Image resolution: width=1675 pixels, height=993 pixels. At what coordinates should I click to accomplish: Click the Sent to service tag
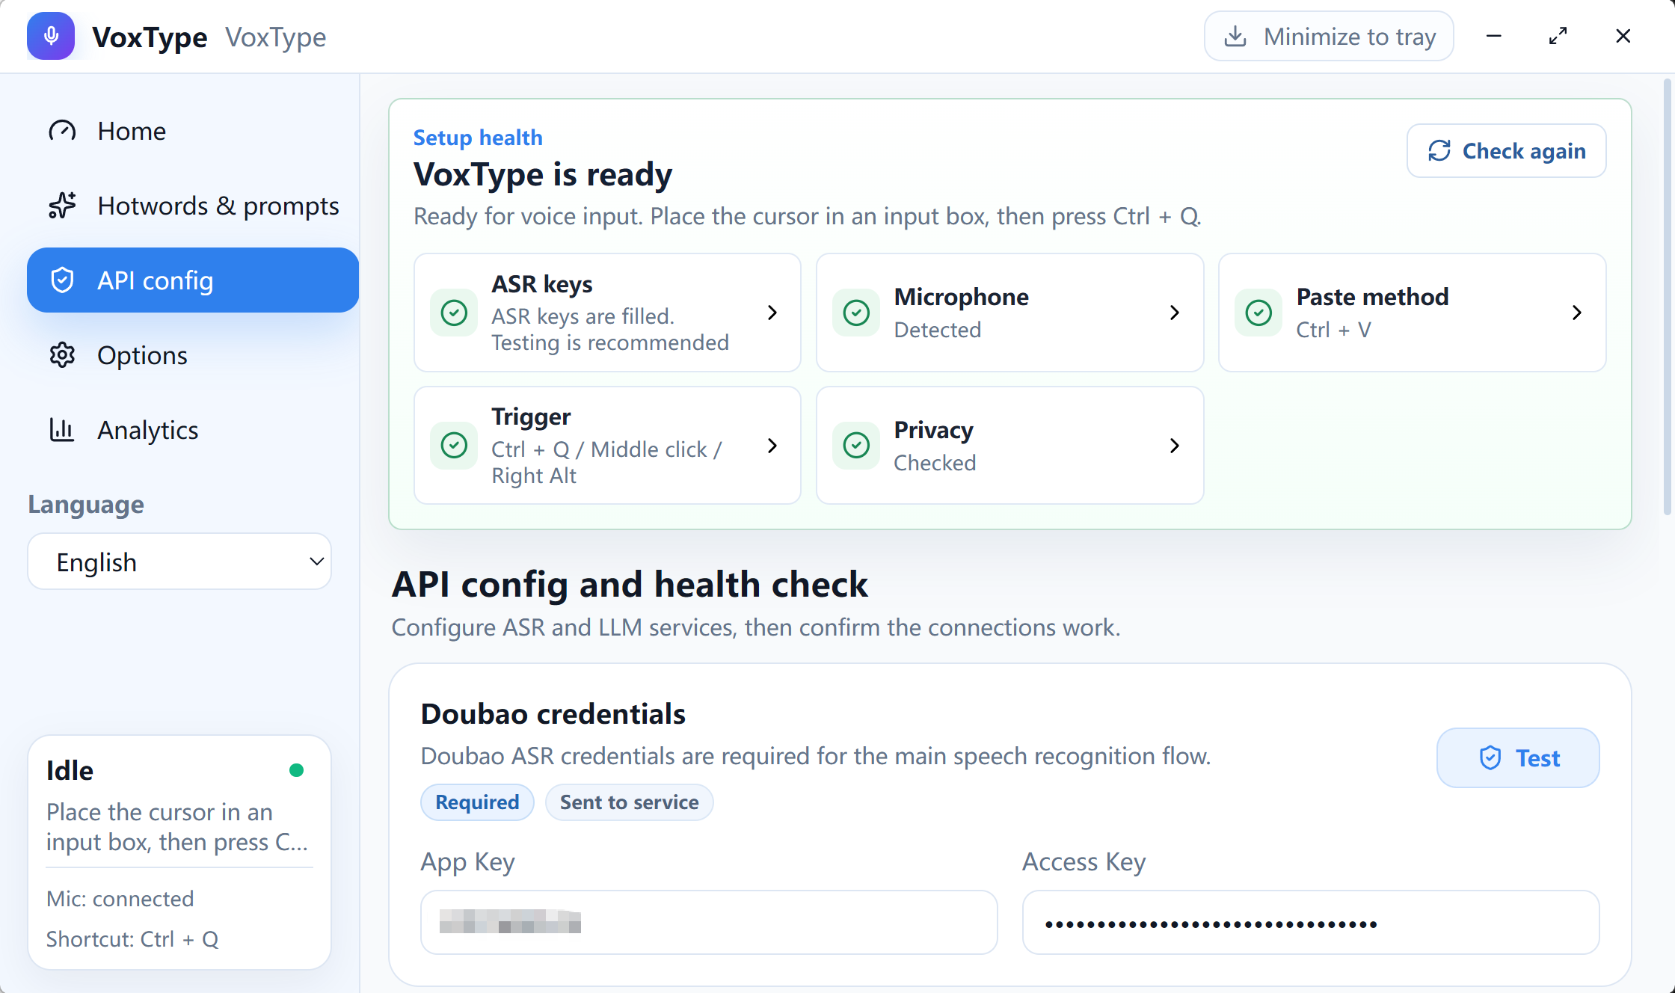click(629, 802)
